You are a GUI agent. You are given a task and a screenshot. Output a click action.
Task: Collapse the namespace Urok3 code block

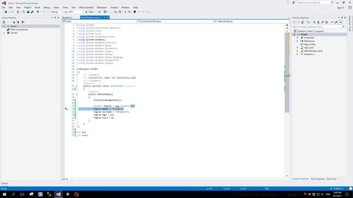pos(77,69)
